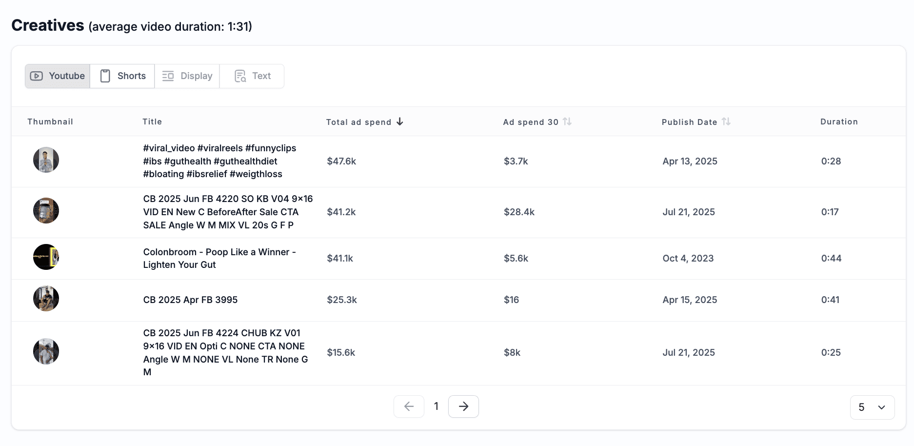Click the Publish Date sort arrows
Screen dimensions: 914x446
(x=726, y=122)
